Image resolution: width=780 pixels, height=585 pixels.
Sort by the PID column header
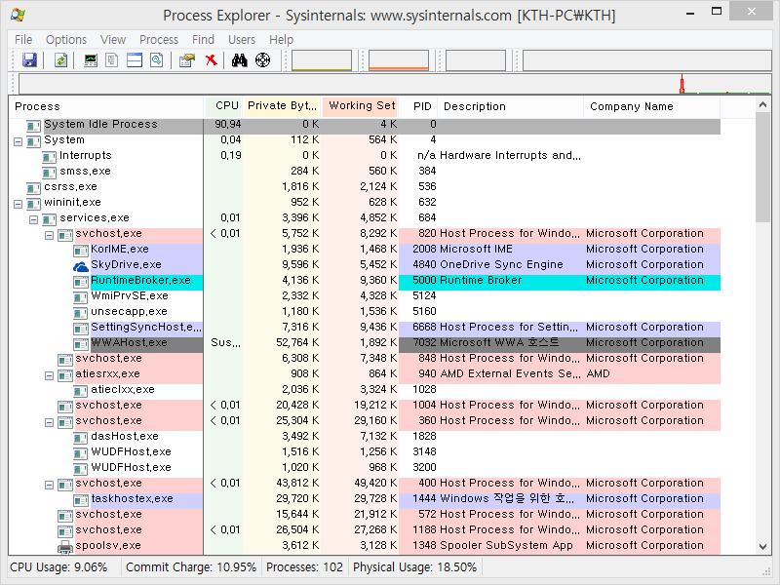418,106
